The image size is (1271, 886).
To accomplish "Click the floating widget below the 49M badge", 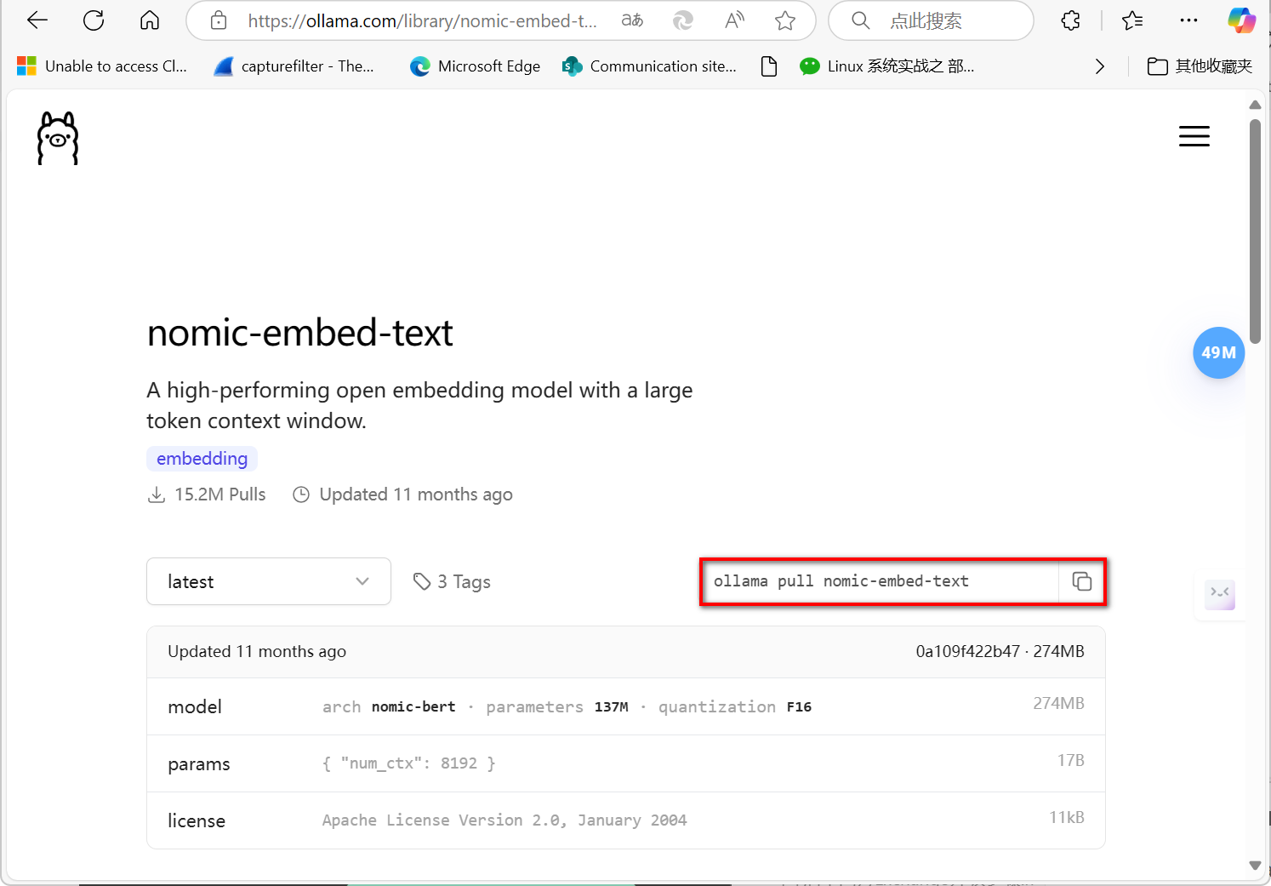I will (x=1220, y=593).
